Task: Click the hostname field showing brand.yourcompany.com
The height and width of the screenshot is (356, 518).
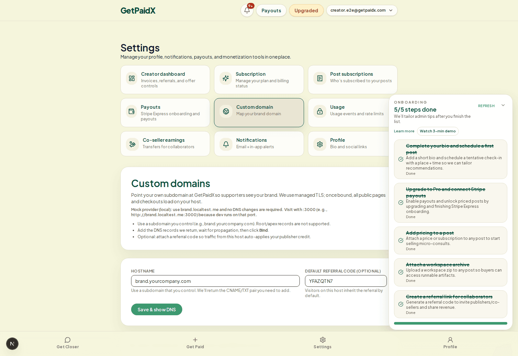Action: (x=215, y=281)
